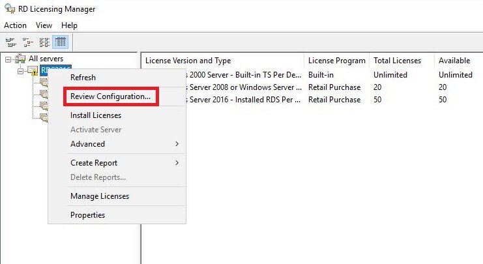The width and height of the screenshot is (483, 264).
Task: Open the Help menu
Action: tap(69, 25)
